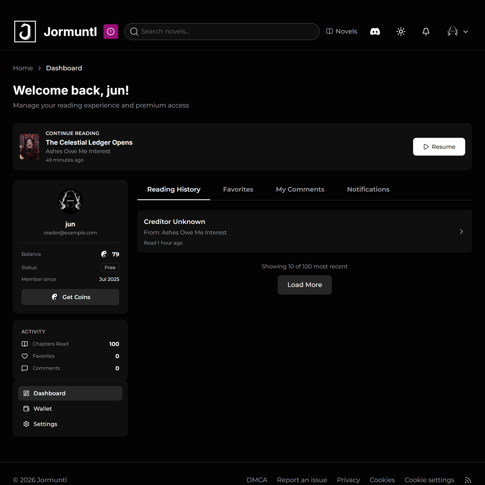Switch to Notifications tab
Viewport: 485px width, 485px height.
[x=368, y=189]
